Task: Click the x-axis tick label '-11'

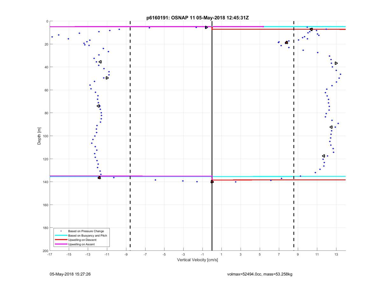Action: click(x=107, y=255)
